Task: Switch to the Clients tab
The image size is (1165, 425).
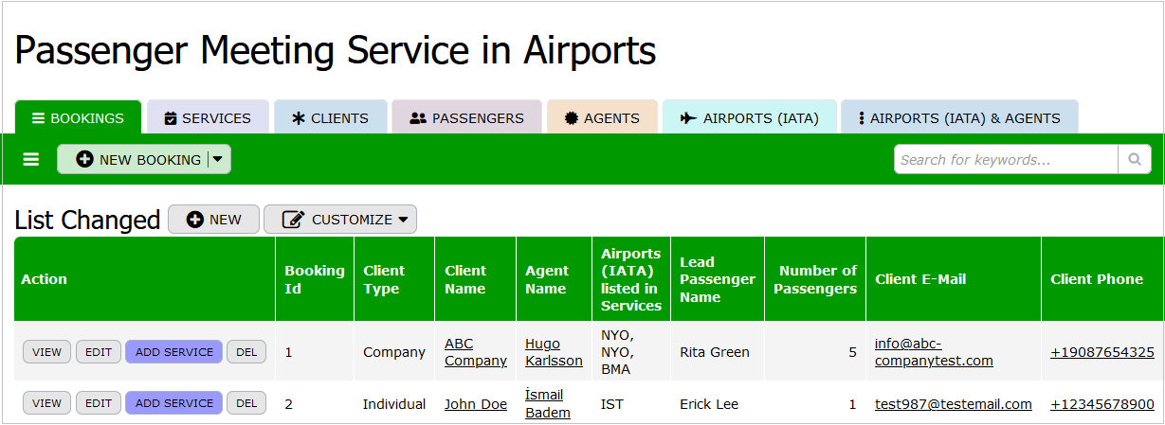Action: tap(331, 118)
